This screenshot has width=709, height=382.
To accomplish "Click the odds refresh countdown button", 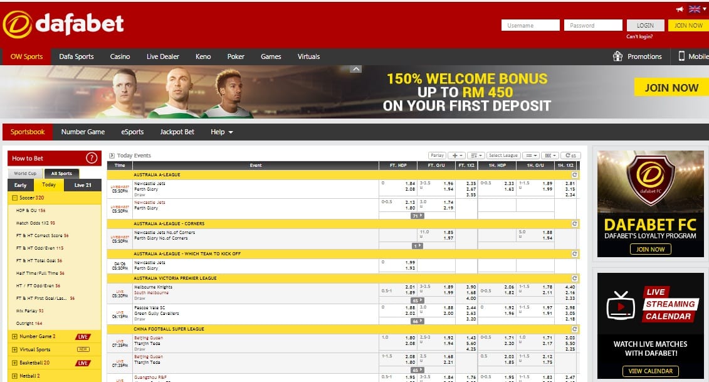I will [x=570, y=156].
